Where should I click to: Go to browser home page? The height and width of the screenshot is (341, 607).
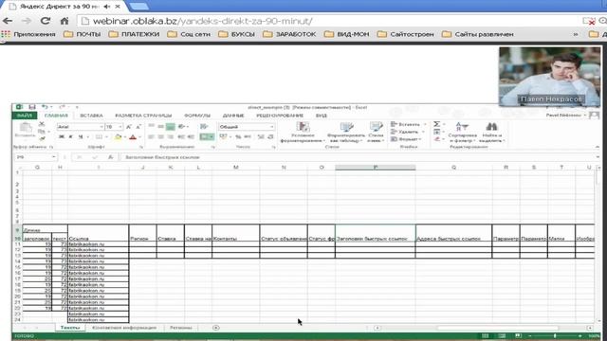tap(64, 21)
